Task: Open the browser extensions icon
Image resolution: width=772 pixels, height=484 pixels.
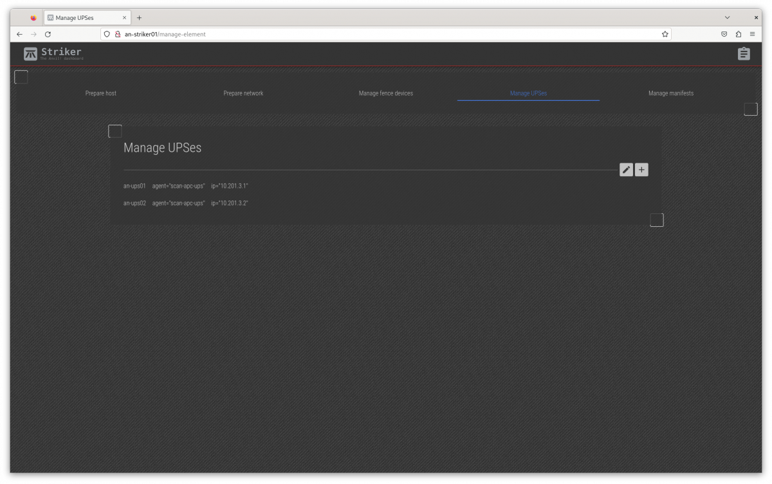Action: tap(738, 34)
